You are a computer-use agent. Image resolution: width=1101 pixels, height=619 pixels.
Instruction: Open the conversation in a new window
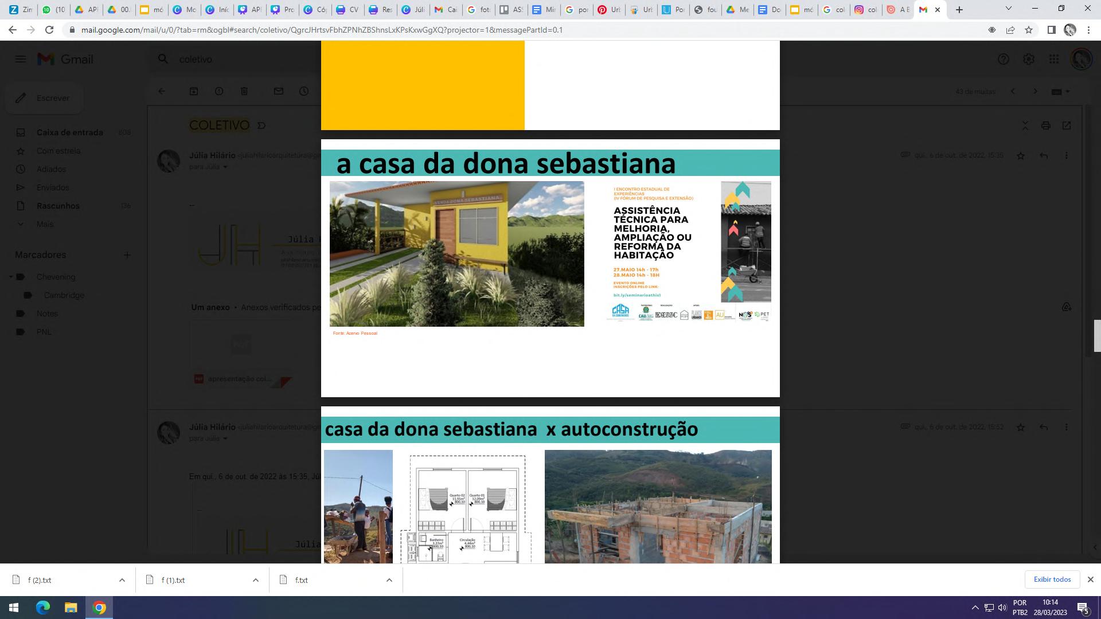(1067, 126)
